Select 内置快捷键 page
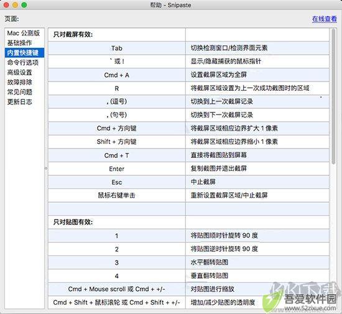This screenshot has height=314, width=342. click(x=24, y=53)
